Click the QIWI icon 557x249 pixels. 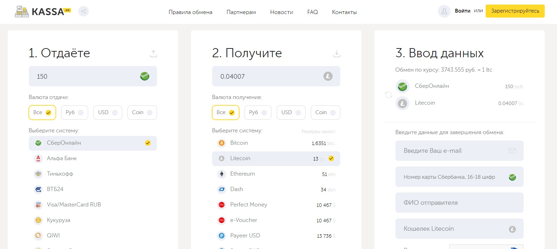pyautogui.click(x=38, y=236)
